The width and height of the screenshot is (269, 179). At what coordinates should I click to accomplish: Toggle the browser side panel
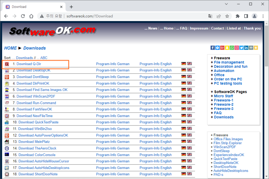click(x=246, y=16)
